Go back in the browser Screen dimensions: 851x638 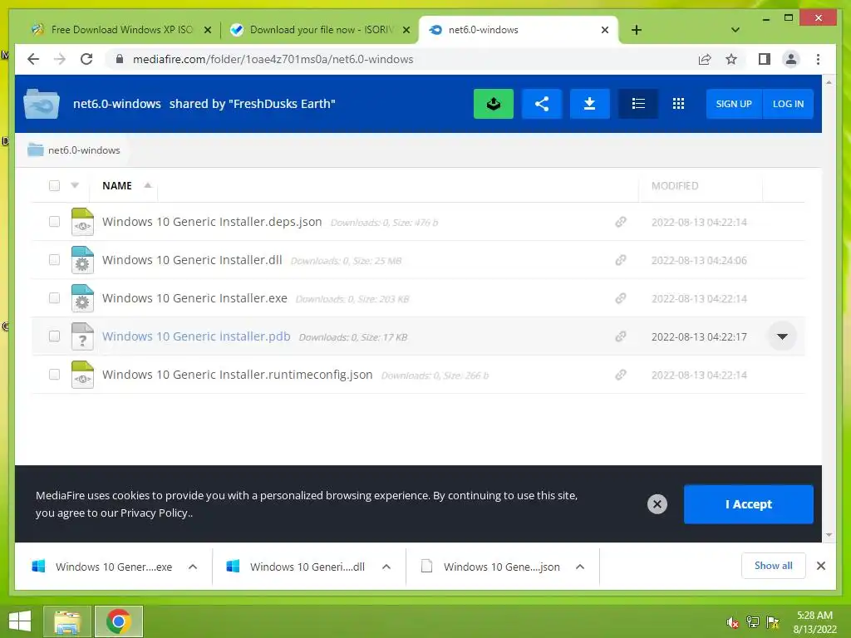pos(33,59)
